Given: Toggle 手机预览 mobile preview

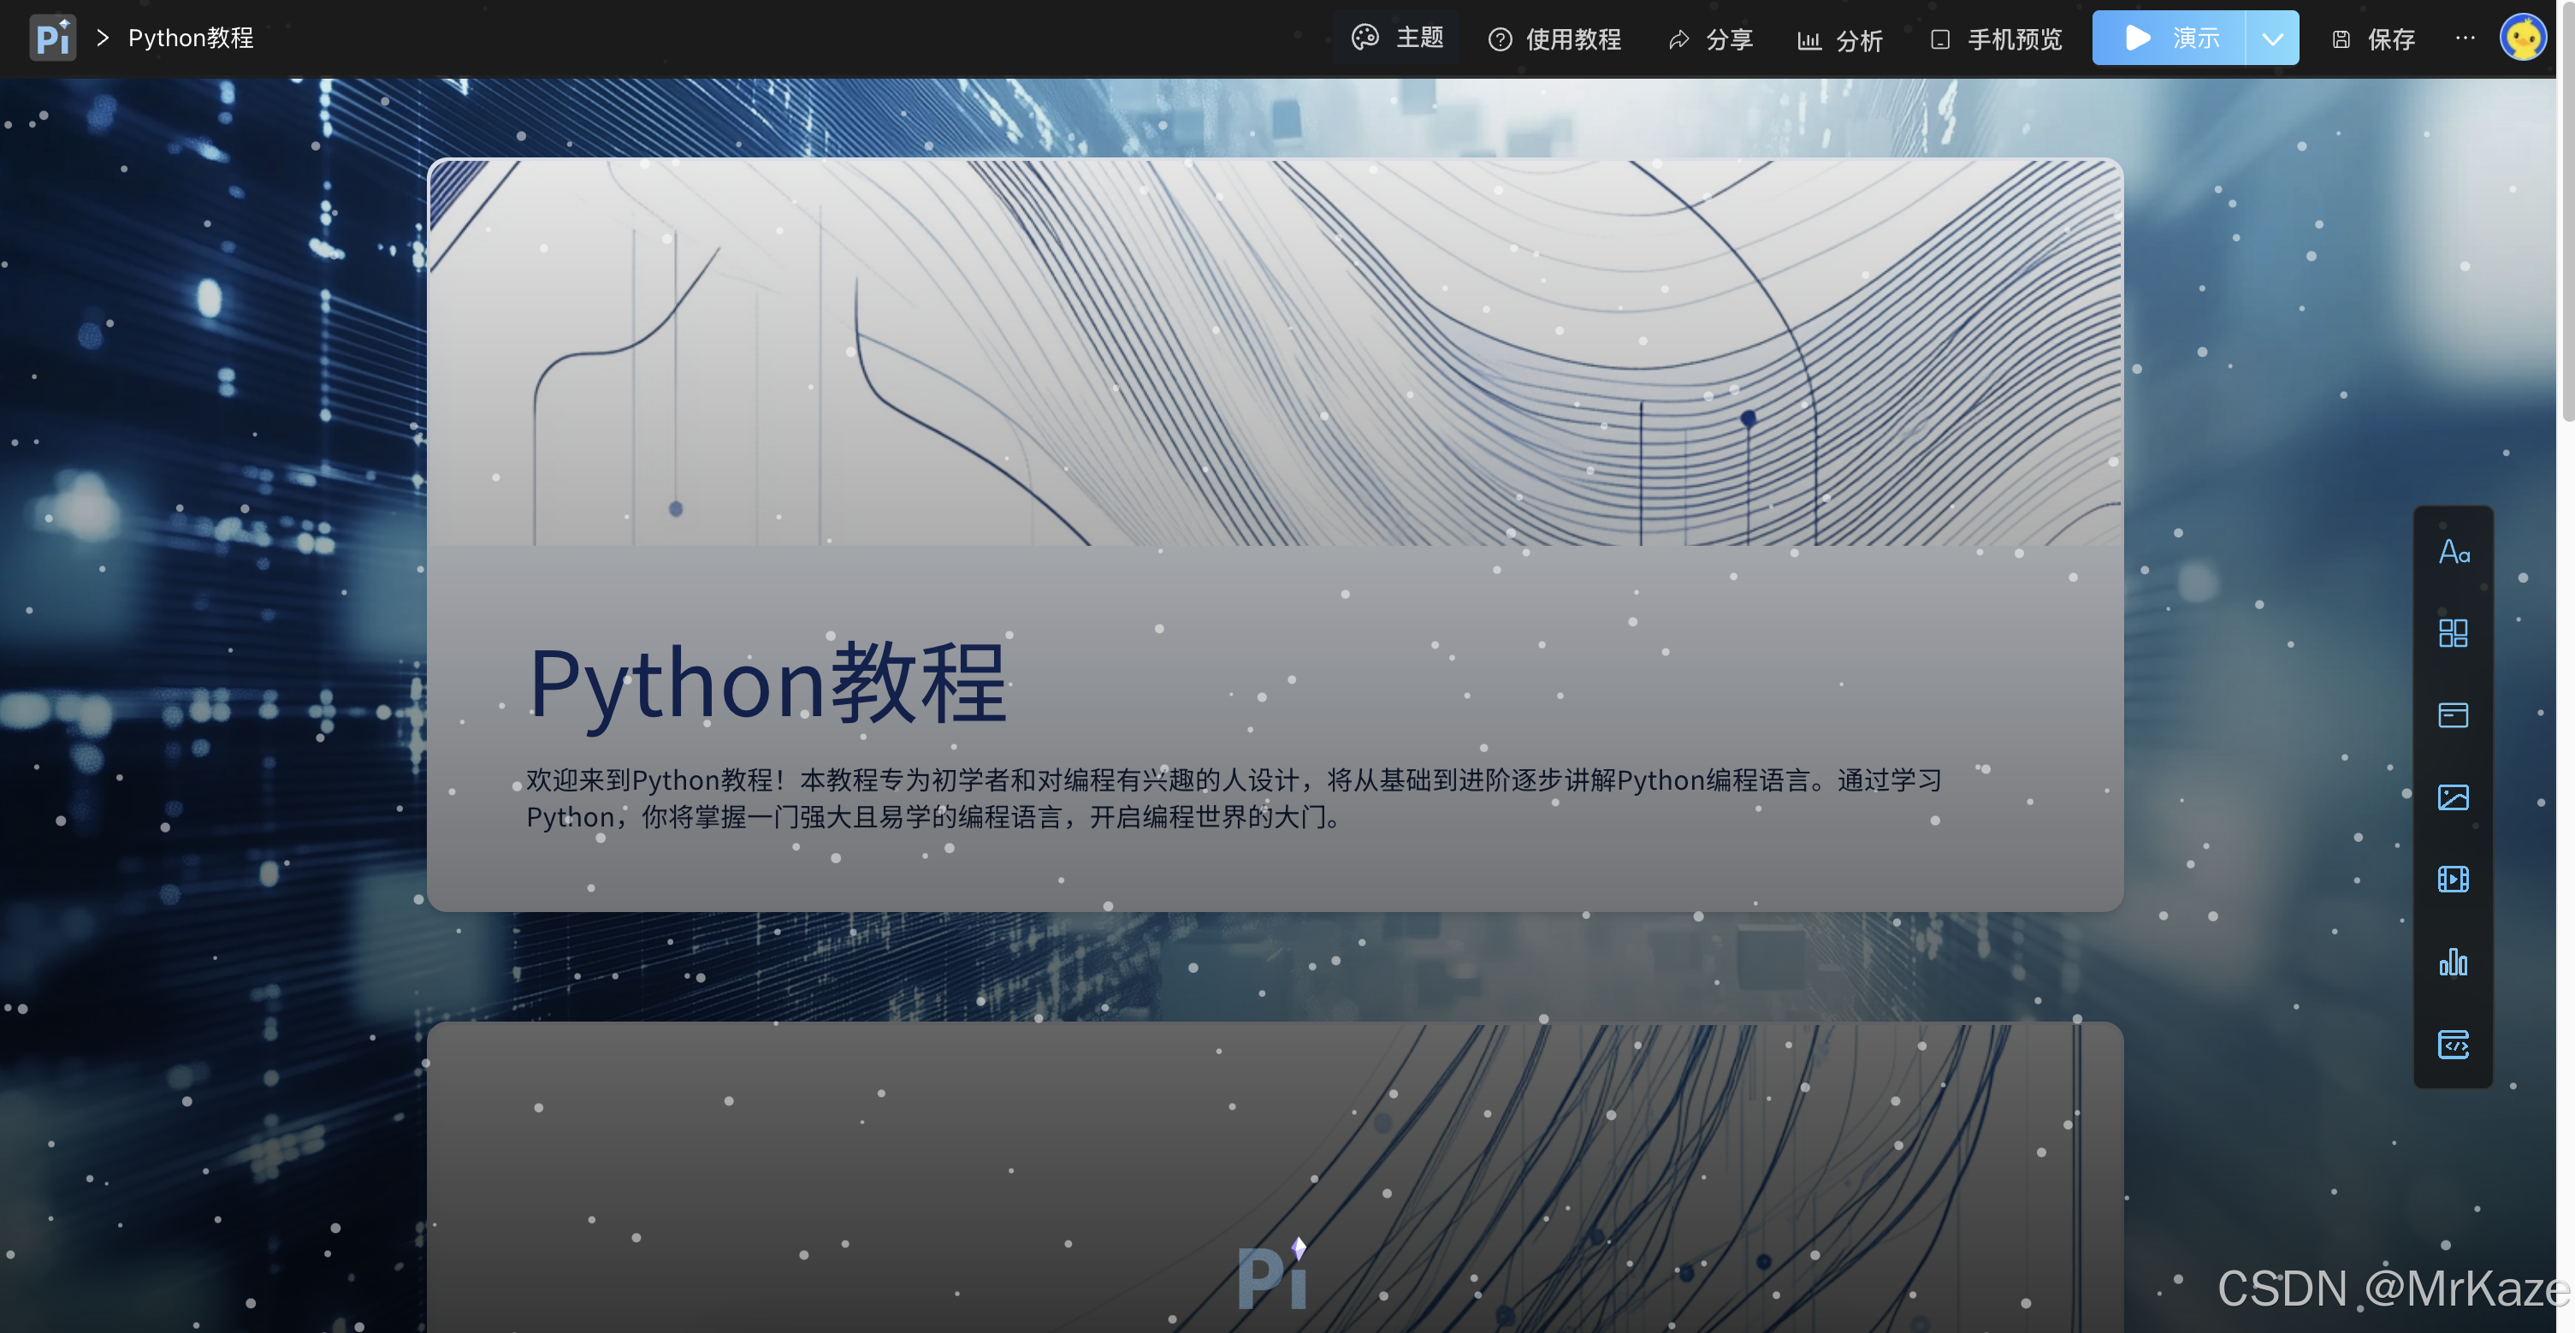Looking at the screenshot, I should click(x=1996, y=39).
